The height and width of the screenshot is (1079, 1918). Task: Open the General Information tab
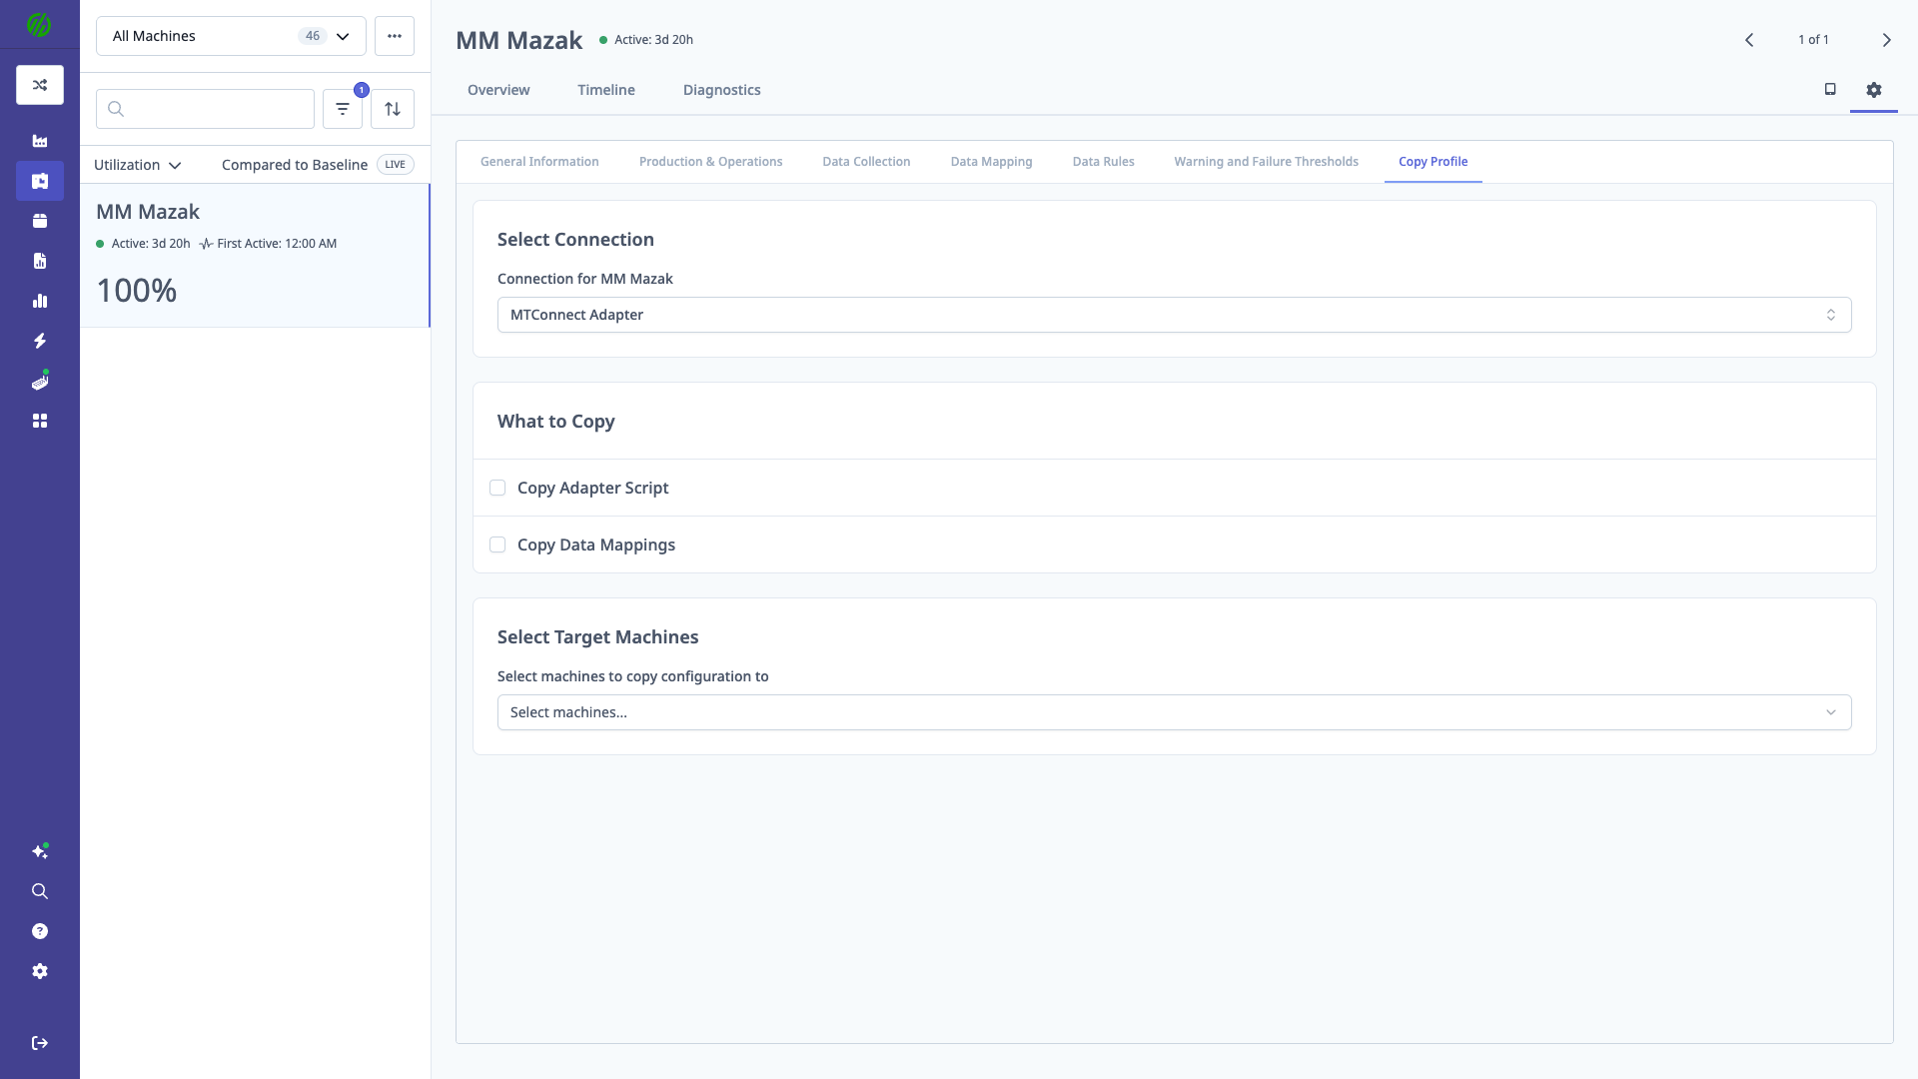[539, 162]
